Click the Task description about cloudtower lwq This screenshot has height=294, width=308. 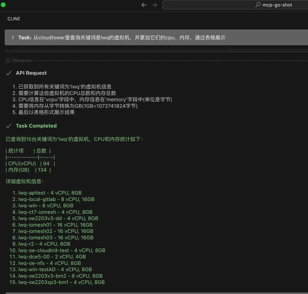pyautogui.click(x=129, y=38)
